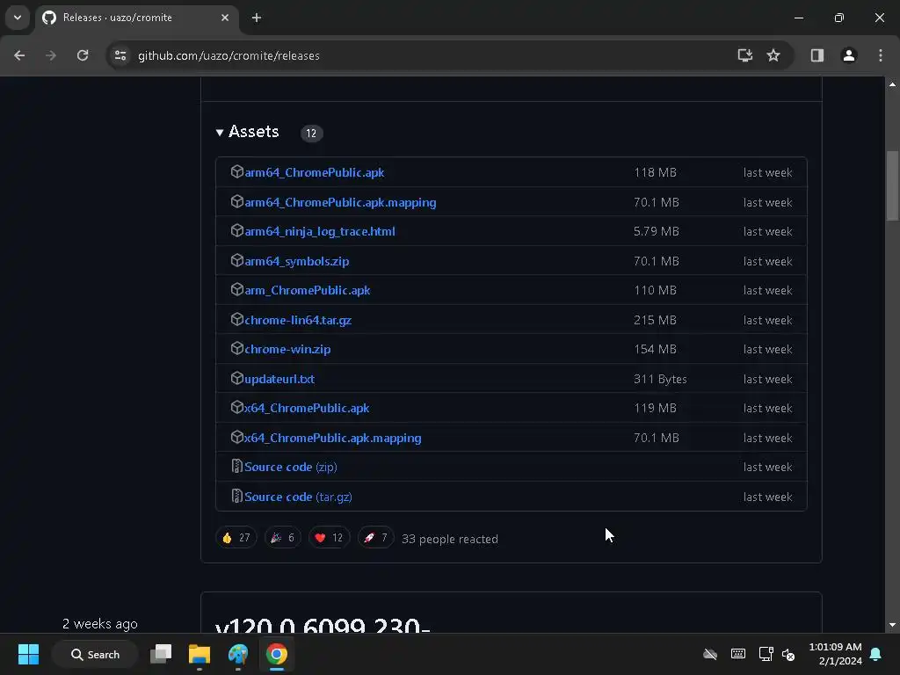
Task: Download arm64_ChromePublic.apk
Action: [x=314, y=173]
